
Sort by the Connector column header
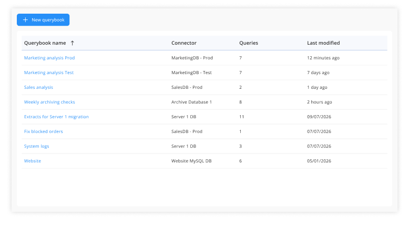[184, 43]
